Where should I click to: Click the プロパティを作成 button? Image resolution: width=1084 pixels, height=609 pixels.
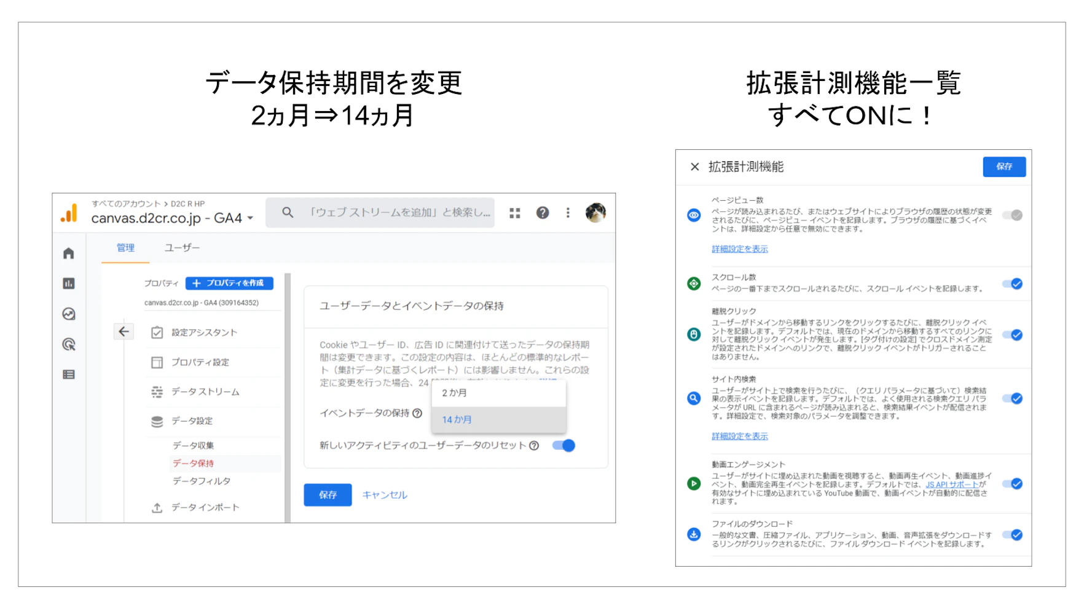coord(229,283)
